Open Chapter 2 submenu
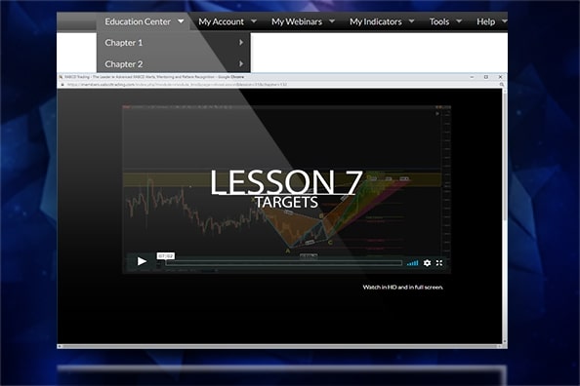The height and width of the screenshot is (386, 580). tap(174, 64)
